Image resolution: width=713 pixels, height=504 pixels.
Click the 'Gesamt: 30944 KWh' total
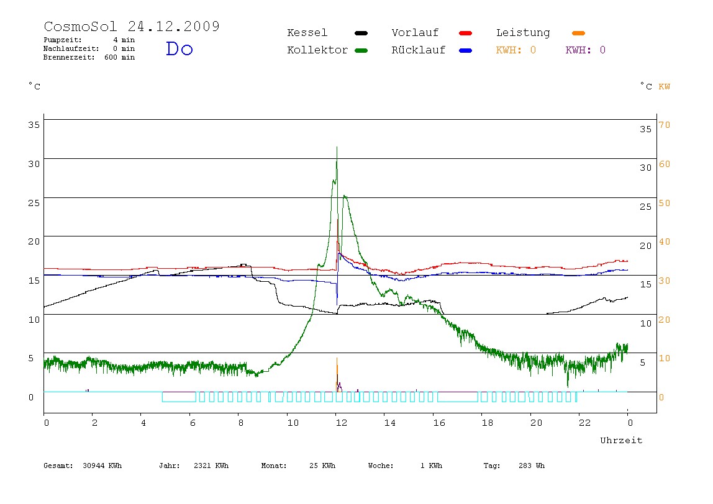pyautogui.click(x=83, y=466)
